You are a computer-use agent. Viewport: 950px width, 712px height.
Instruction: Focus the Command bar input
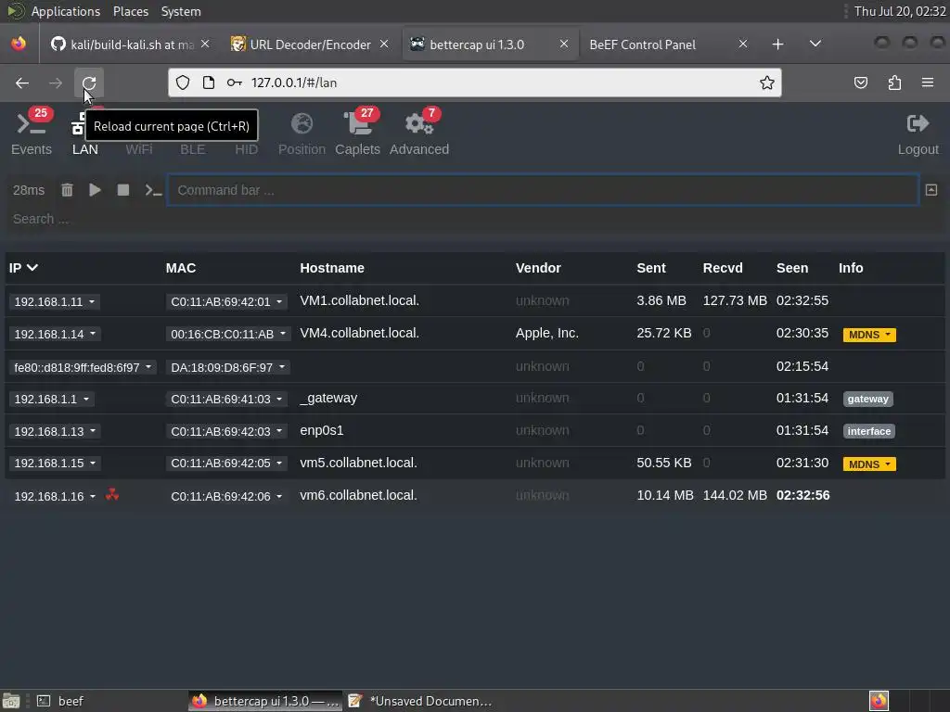coord(543,190)
